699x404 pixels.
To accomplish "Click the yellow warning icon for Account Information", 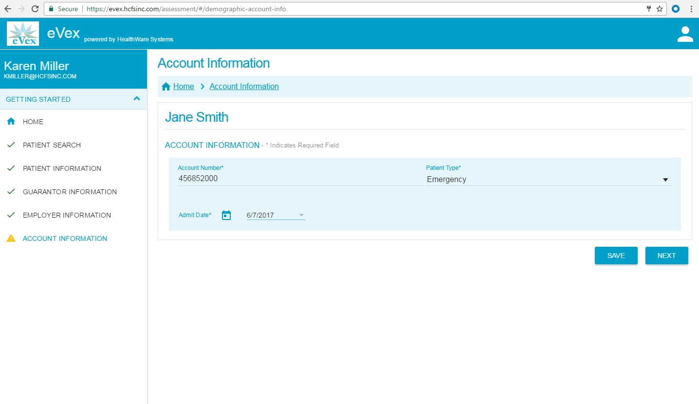I will [11, 239].
